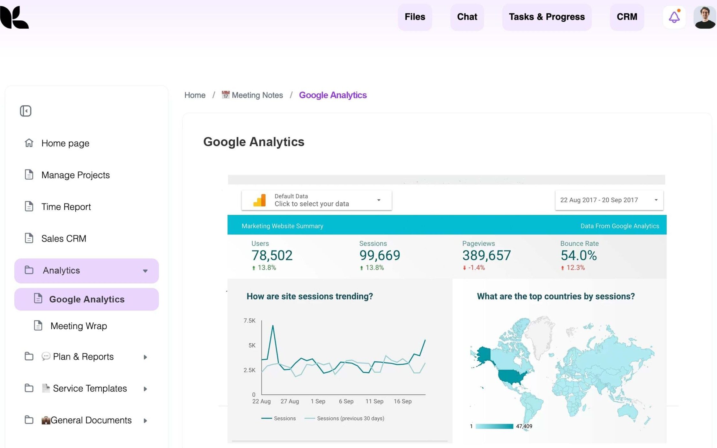Click Sessions legend entry in chart
The height and width of the screenshot is (448, 717).
(x=278, y=418)
